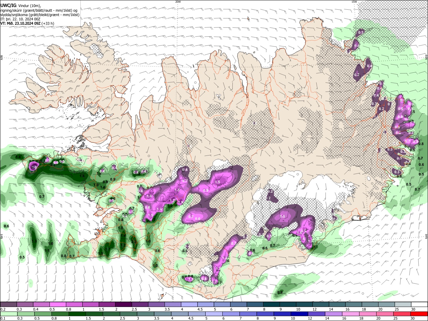Select the 6 swatch in the lower legend row
The image size is (428, 321).
[x=231, y=314]
